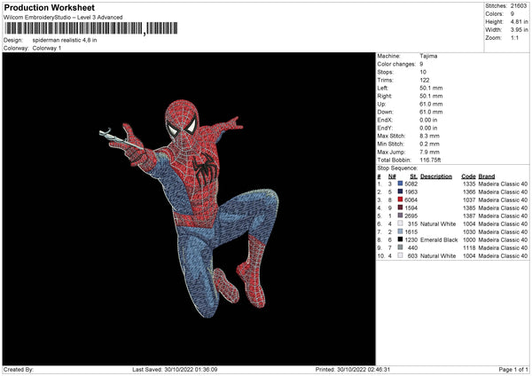The height and width of the screenshot is (376, 532).
Task: Click the Width value 3.95 in
Action: point(519,30)
